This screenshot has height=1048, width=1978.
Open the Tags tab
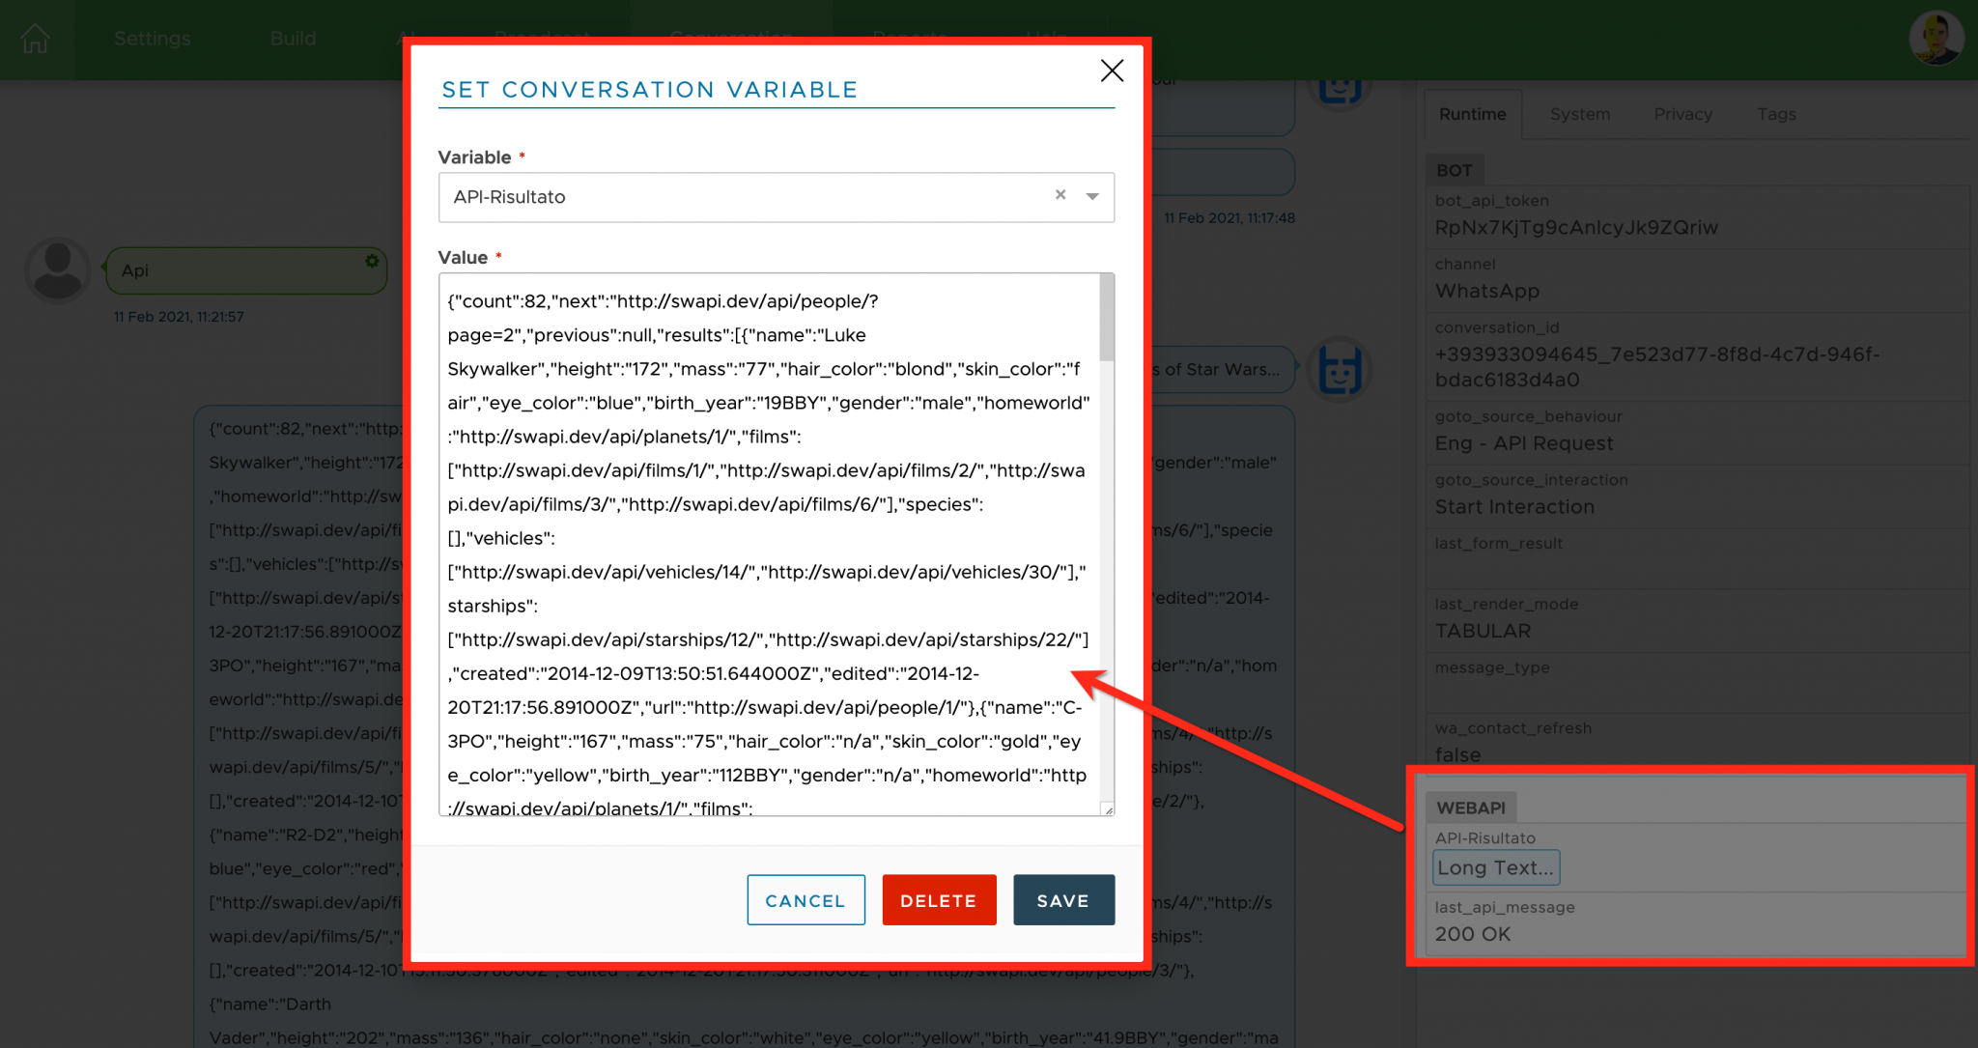click(1776, 114)
